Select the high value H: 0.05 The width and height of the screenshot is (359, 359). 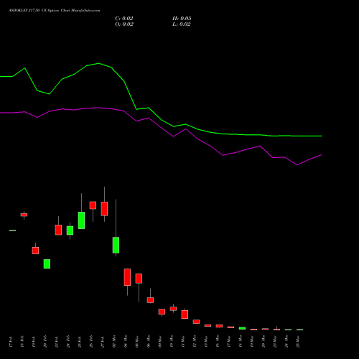[x=182, y=19]
